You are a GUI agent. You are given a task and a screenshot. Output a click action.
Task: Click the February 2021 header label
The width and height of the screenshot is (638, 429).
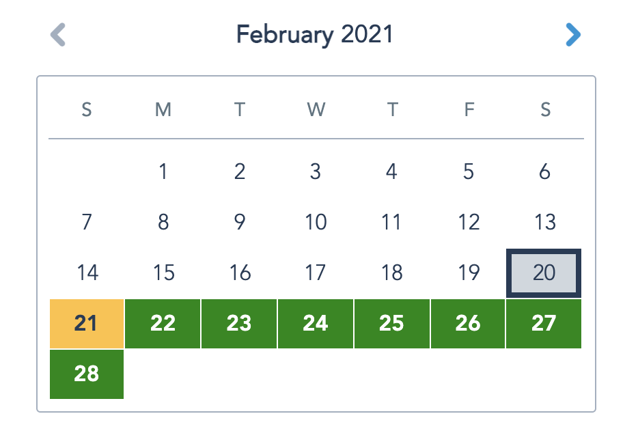pos(314,34)
